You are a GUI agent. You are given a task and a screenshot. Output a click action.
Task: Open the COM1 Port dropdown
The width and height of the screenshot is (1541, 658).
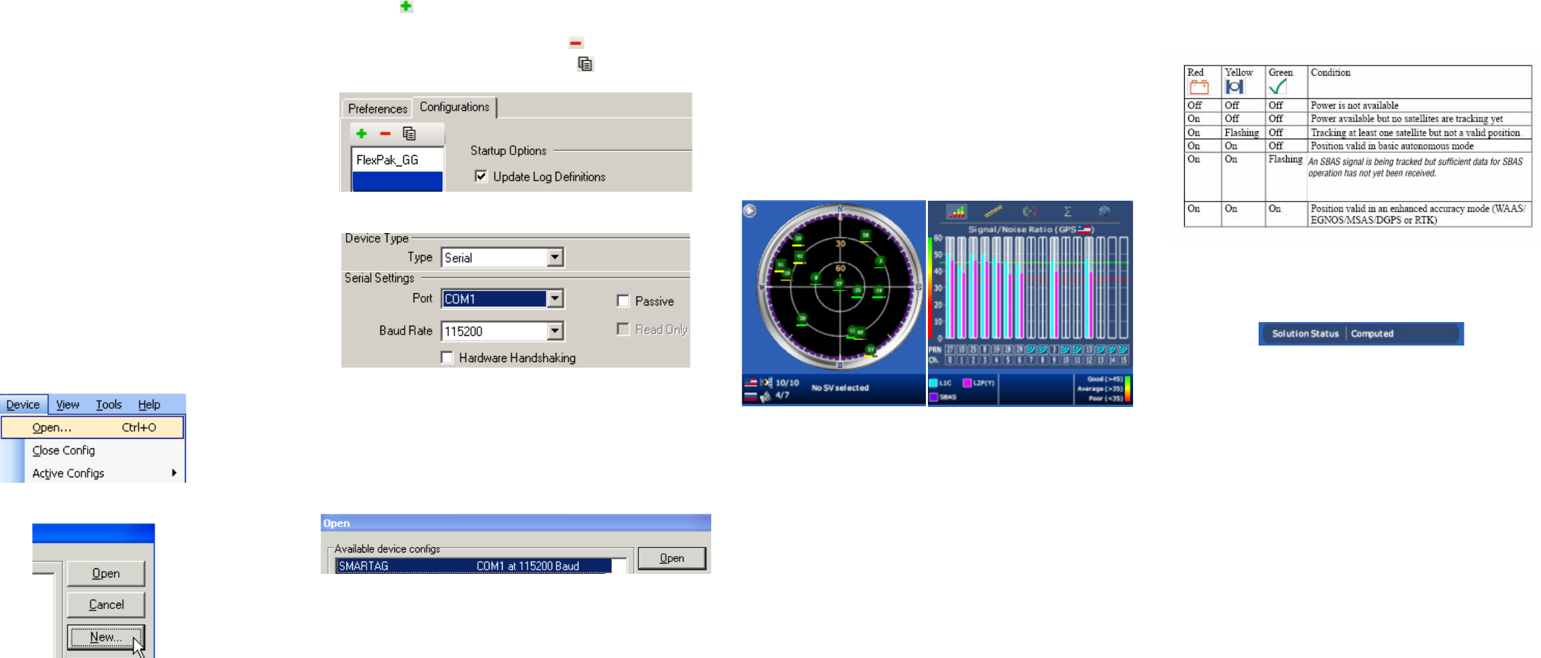click(x=555, y=299)
